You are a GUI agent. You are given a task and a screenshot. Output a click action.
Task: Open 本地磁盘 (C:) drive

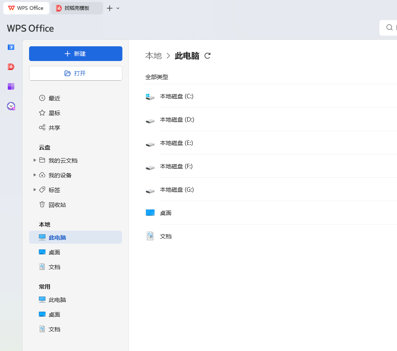coord(176,96)
